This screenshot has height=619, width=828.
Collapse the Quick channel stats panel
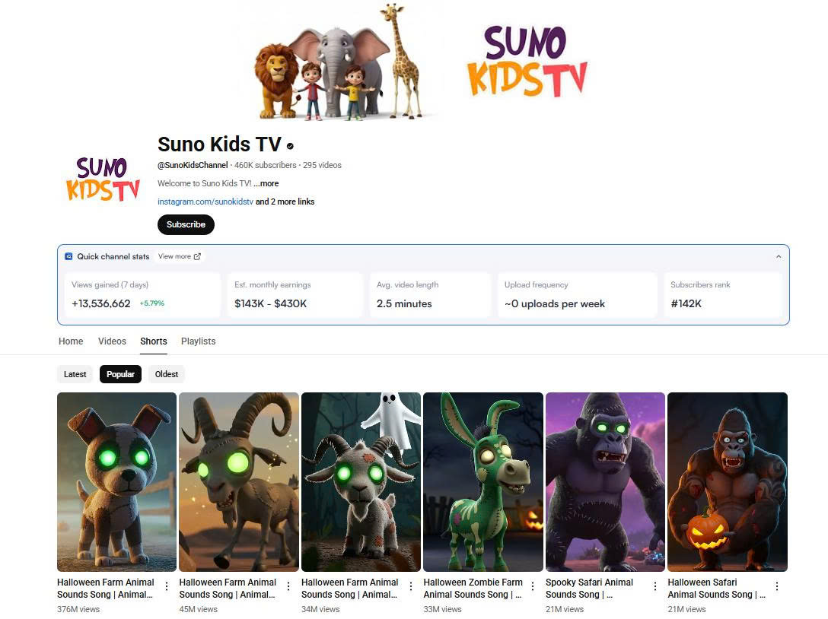pos(779,256)
